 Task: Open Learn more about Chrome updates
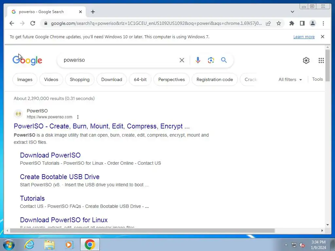[304, 37]
